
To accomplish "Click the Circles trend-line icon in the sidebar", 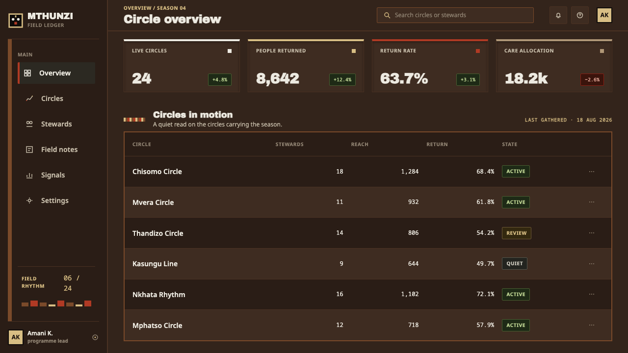I will click(29, 99).
